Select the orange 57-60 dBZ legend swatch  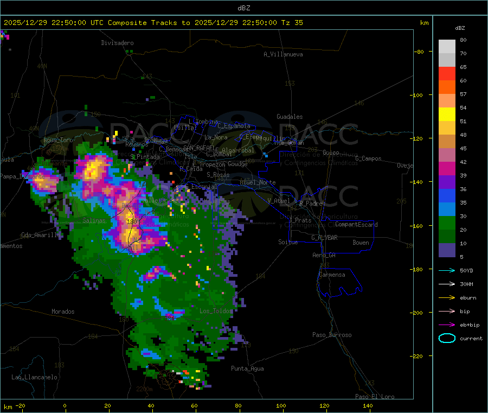447,87
